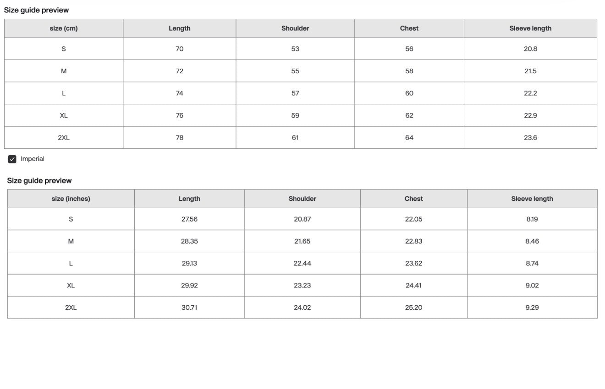Click the shoulder value 55 for size M
This screenshot has width=605, height=389.
tap(295, 71)
